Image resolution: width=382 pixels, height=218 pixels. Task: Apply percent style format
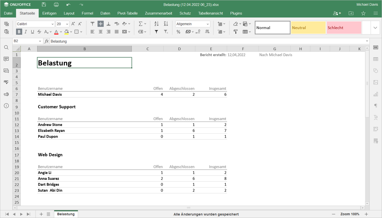point(178,31)
